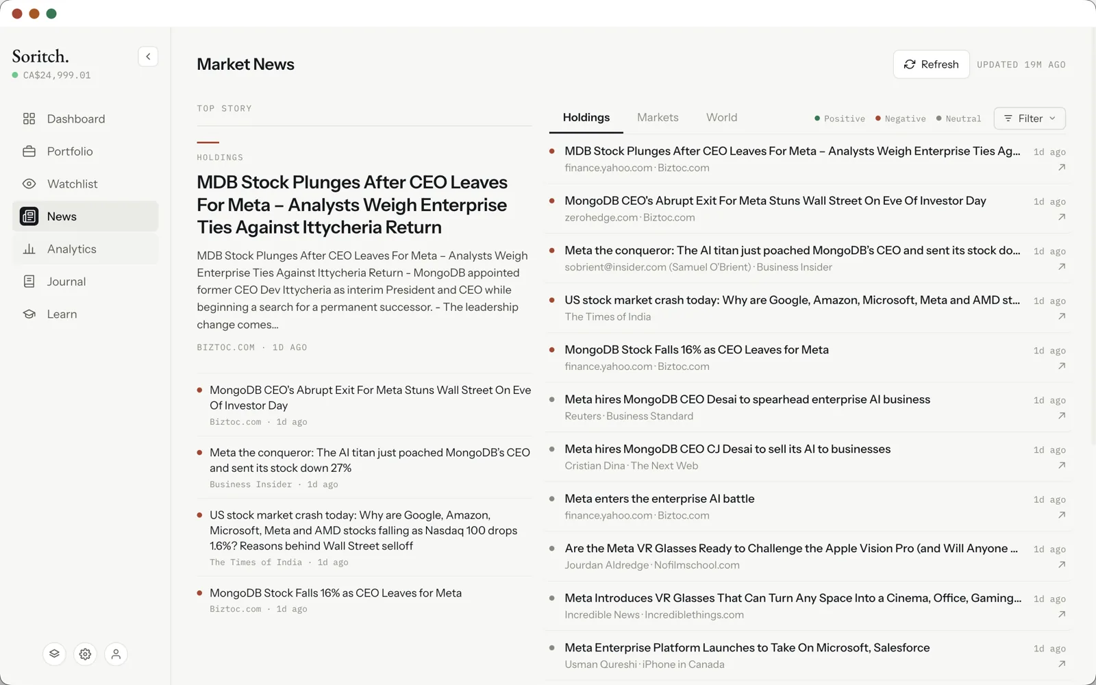The width and height of the screenshot is (1096, 685).
Task: Open external link arrow for Meta hires CJ Desai row
Action: 1062,465
